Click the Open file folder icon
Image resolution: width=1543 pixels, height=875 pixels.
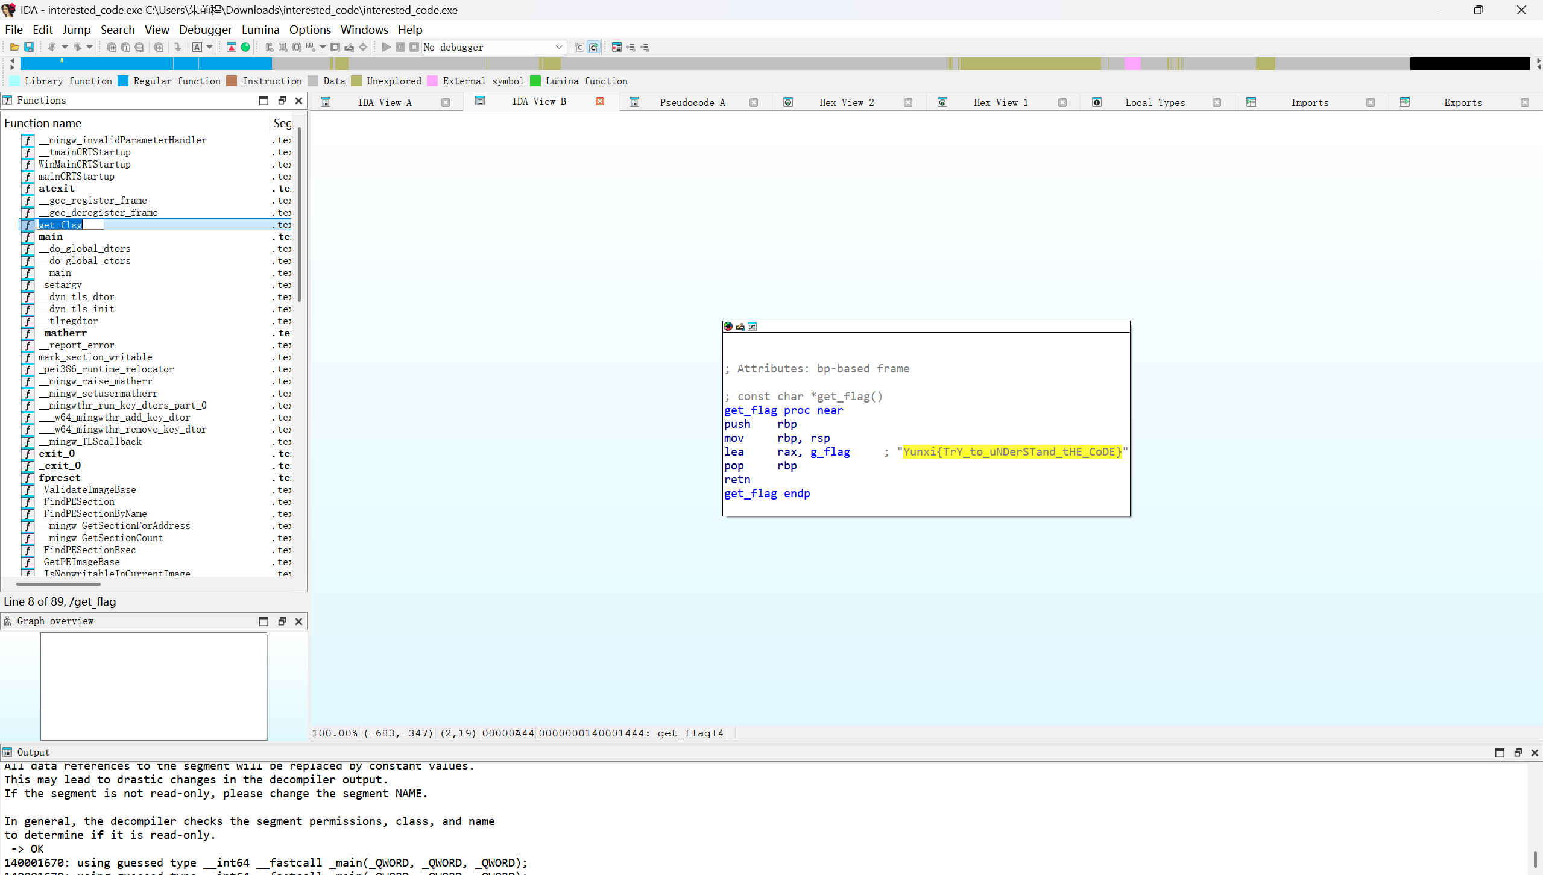14,47
